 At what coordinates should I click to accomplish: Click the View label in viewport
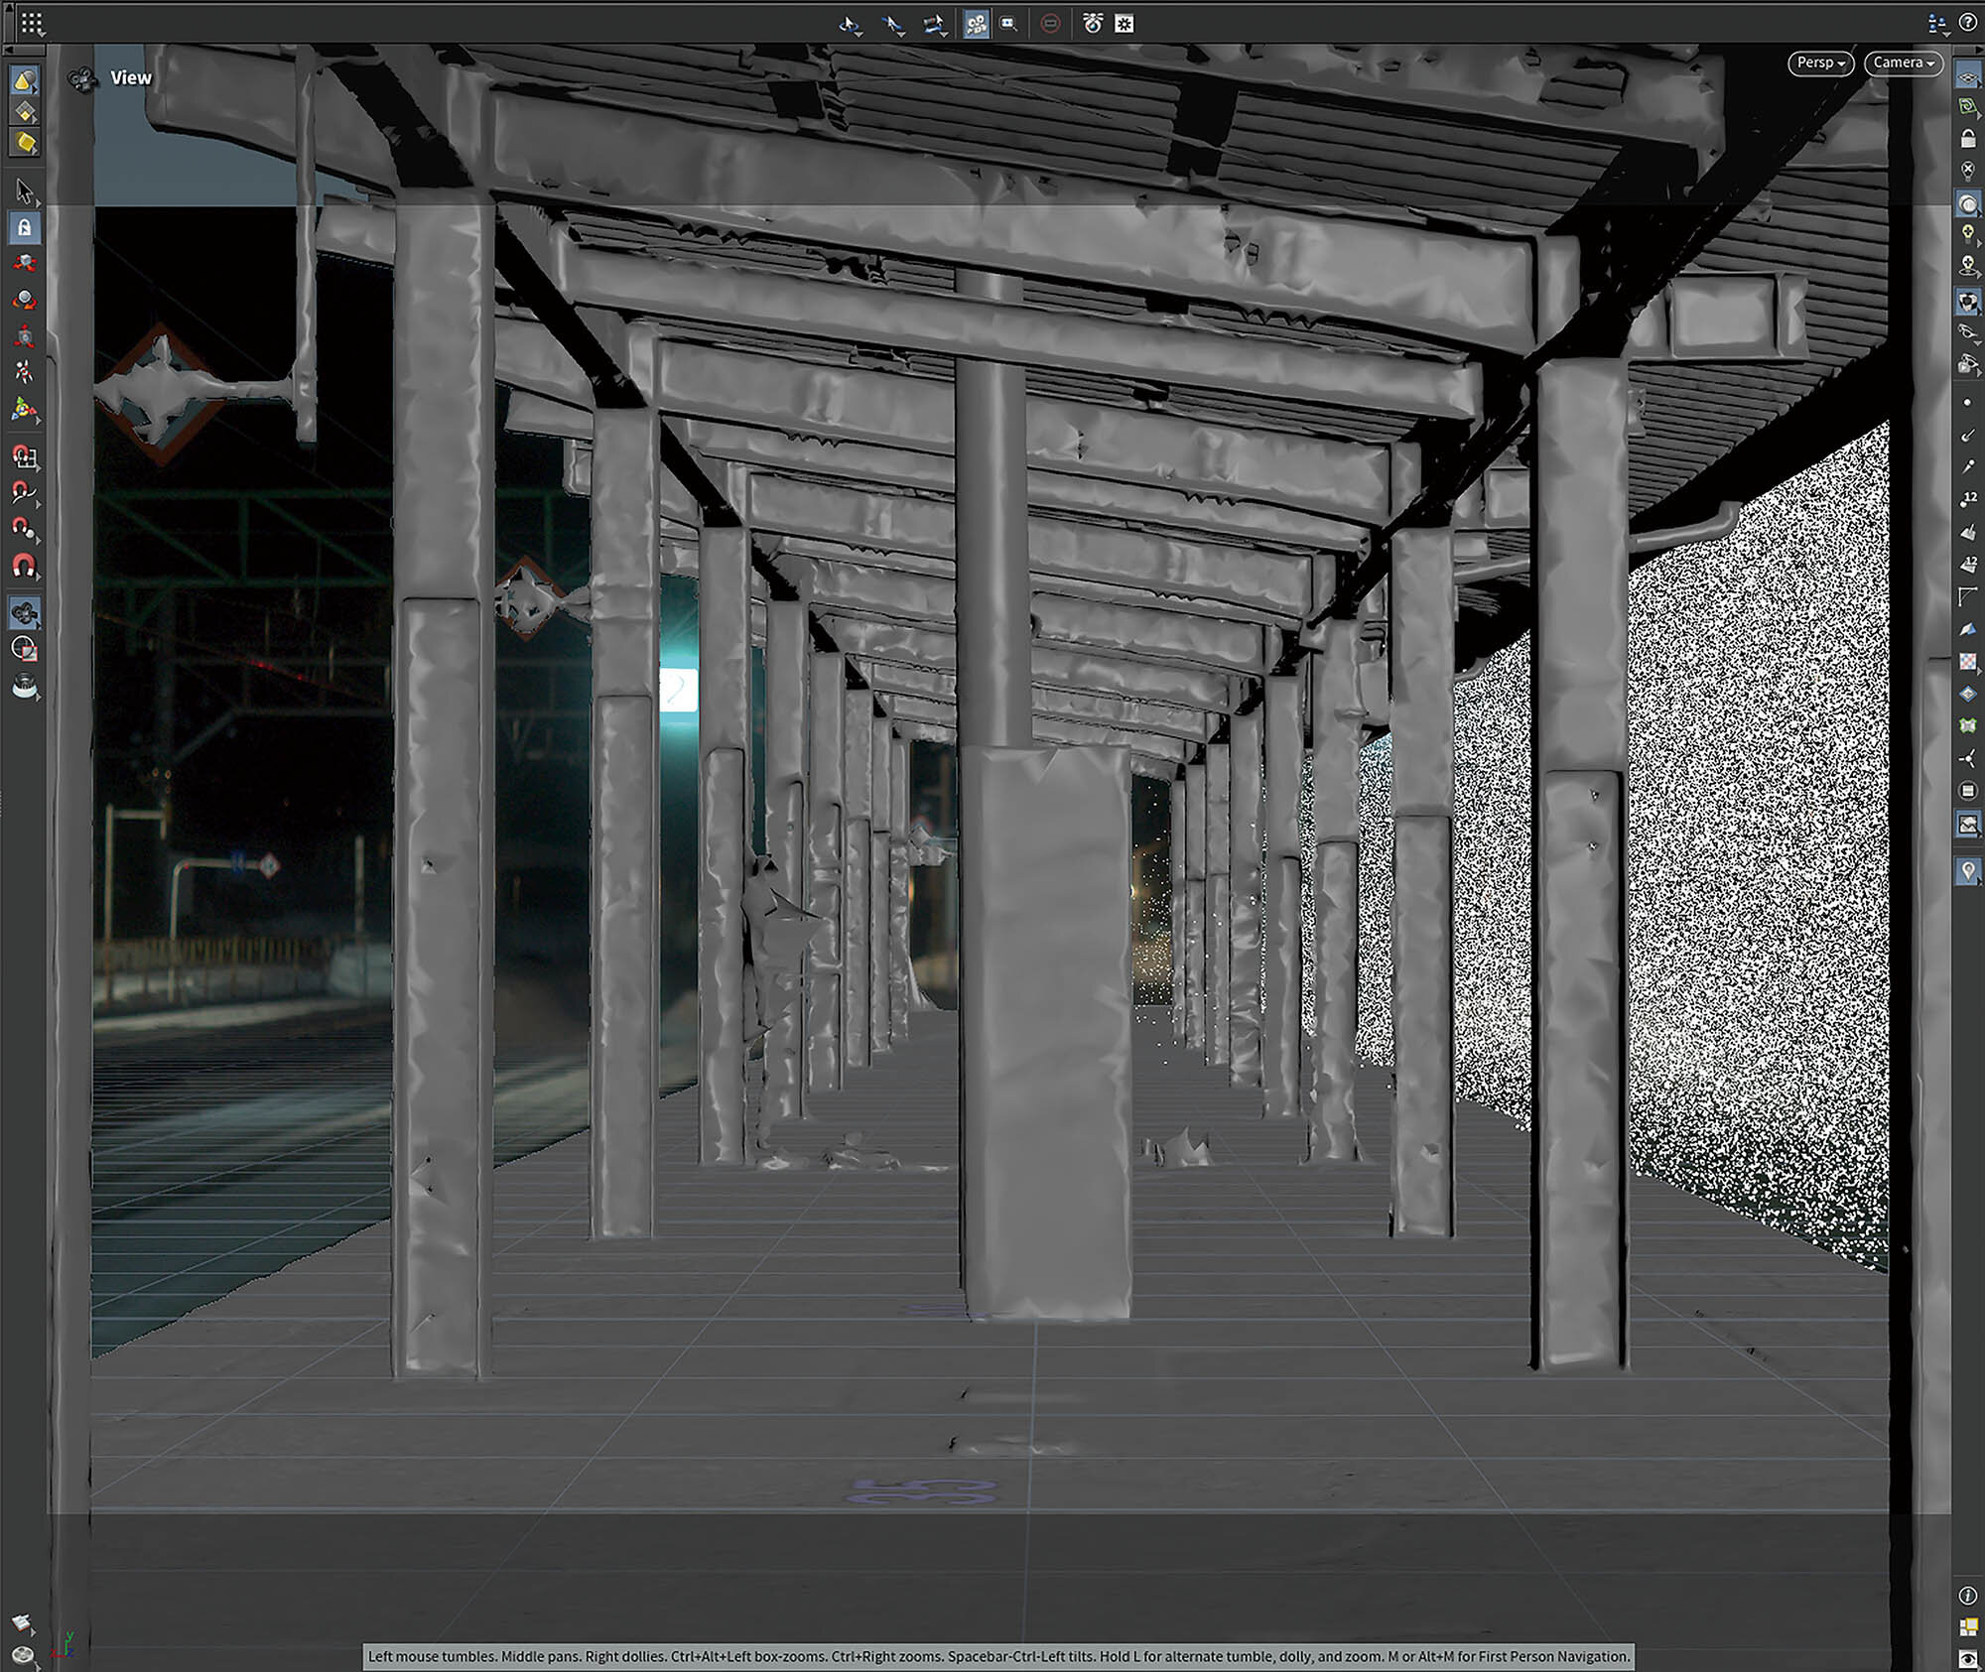[x=130, y=77]
